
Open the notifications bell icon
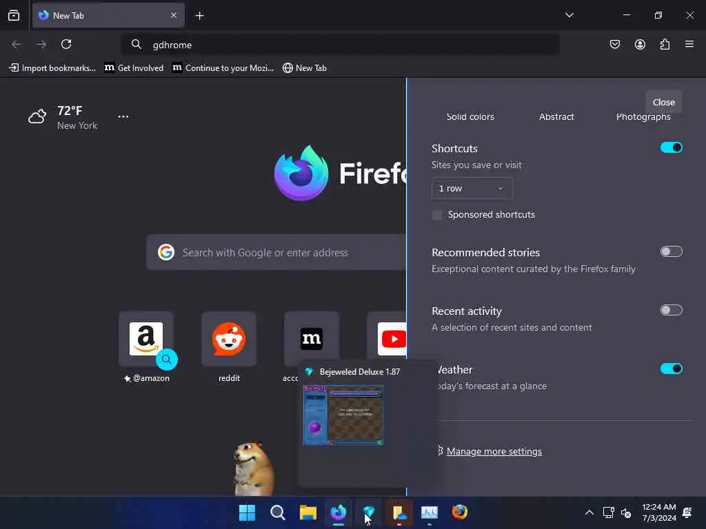pos(687,512)
